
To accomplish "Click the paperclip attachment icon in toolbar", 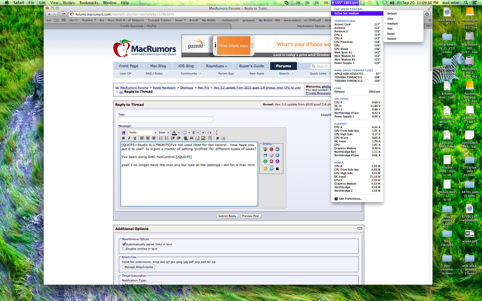I will [194, 132].
